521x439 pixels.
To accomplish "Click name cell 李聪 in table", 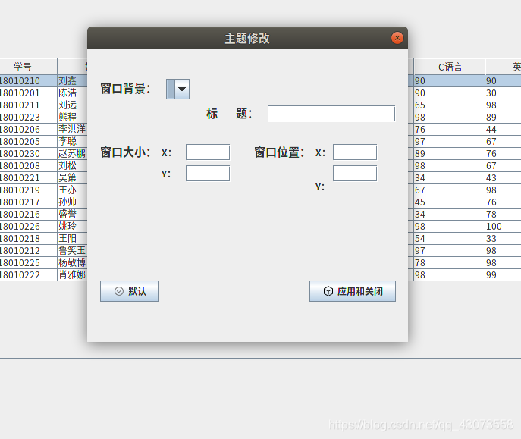I will [73, 142].
